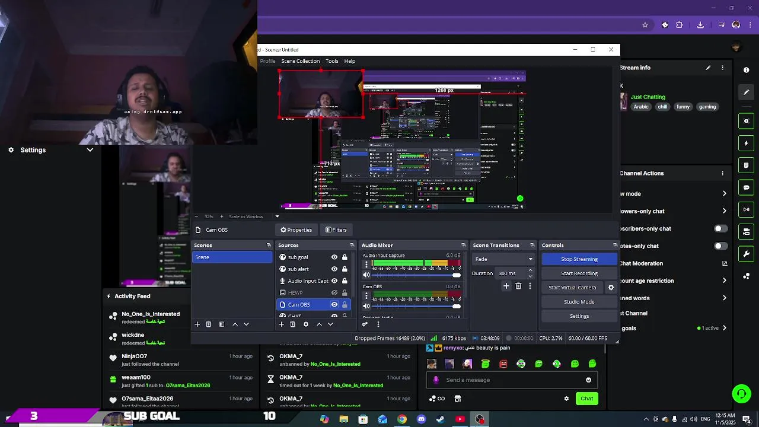Image resolution: width=759 pixels, height=427 pixels.
Task: Move scene up in Scenes toolbar
Action: tap(235, 324)
